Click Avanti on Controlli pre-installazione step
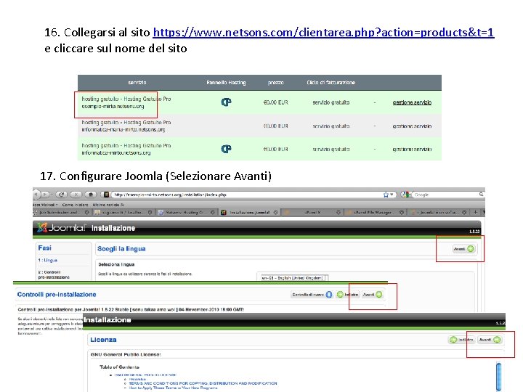 (373, 295)
